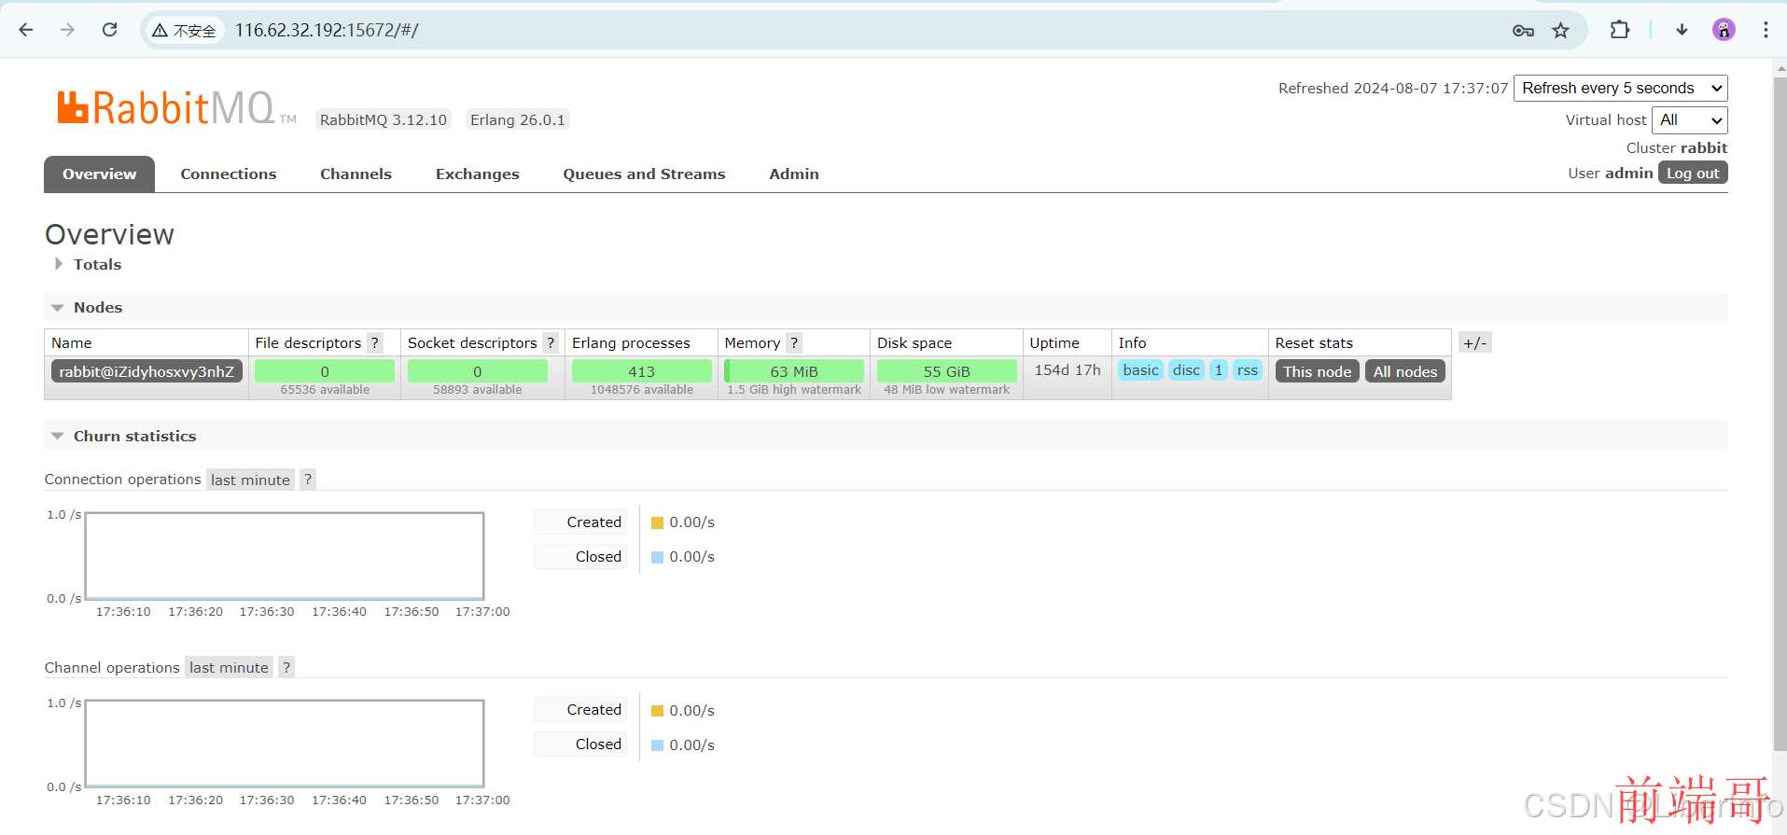Open Channel operations help question mark
The width and height of the screenshot is (1787, 835).
[286, 667]
